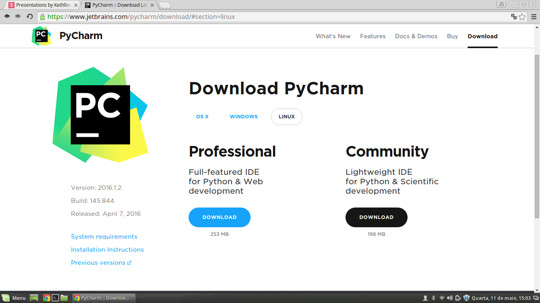Click the Version: 2016.1.2 text
The height and width of the screenshot is (303, 540).
(x=96, y=188)
